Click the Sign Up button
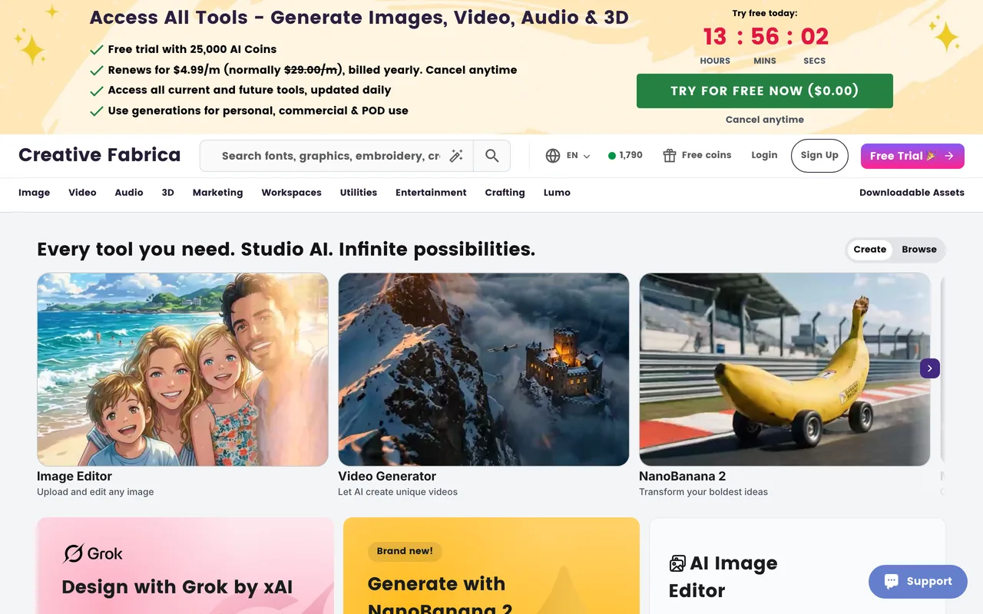983x614 pixels. coord(819,155)
